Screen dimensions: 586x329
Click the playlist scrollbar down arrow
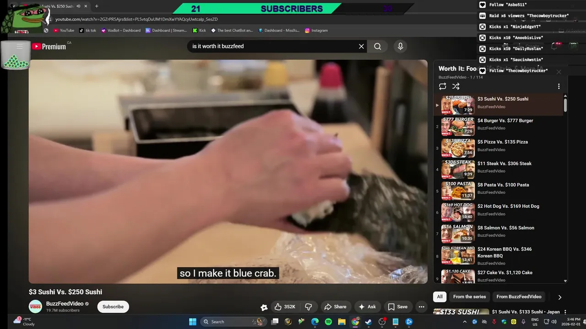click(x=565, y=281)
